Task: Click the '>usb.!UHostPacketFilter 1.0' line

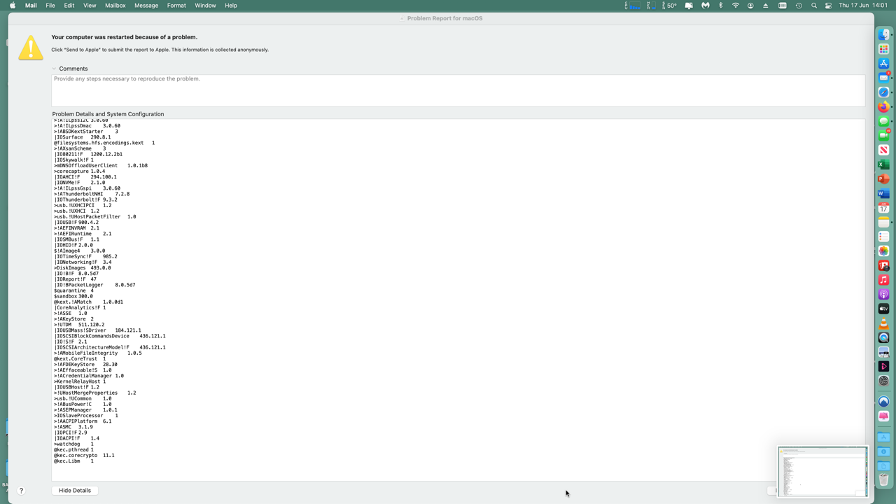Action: tap(95, 217)
